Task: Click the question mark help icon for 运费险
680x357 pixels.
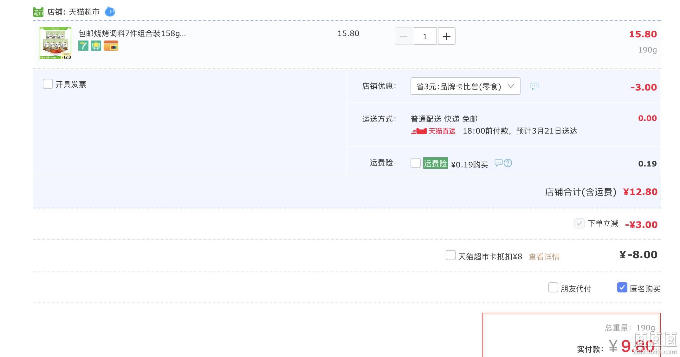Action: [x=508, y=163]
